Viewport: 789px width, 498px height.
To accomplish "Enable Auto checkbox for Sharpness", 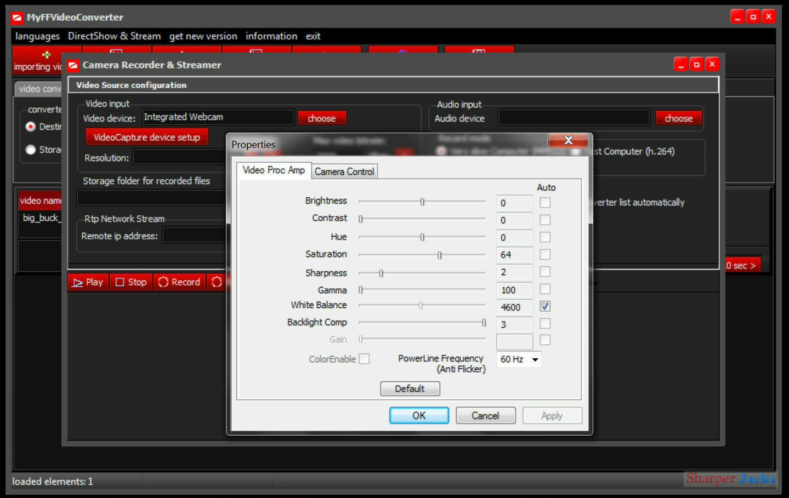I will 545,272.
